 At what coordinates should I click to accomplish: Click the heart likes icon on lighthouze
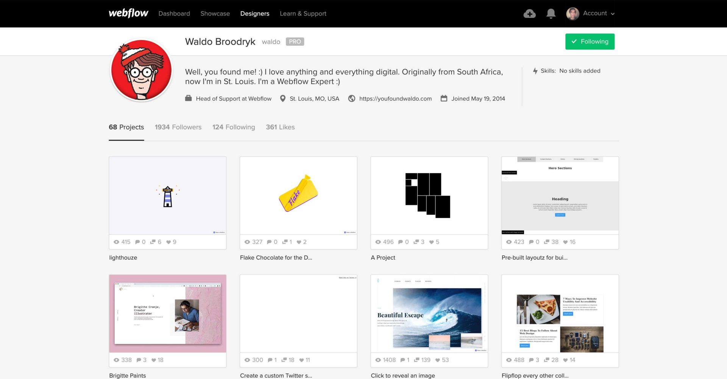[168, 242]
